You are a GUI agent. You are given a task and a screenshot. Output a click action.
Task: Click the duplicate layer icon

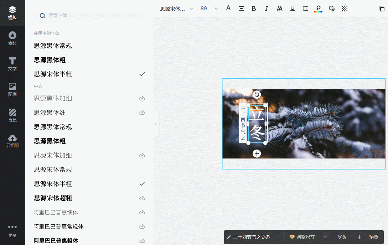click(x=382, y=9)
